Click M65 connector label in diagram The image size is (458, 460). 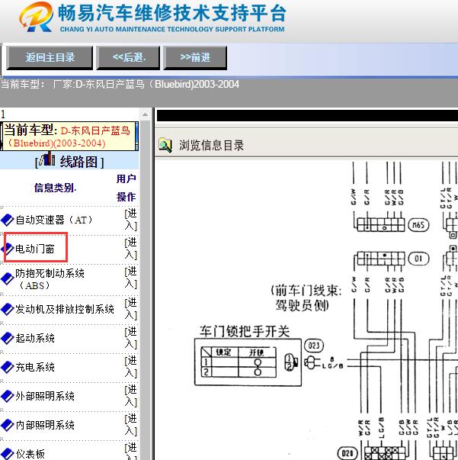(418, 225)
